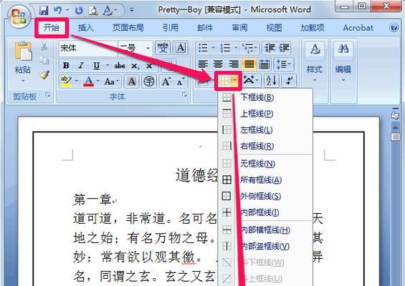The image size is (405, 286).
Task: Choose 下框线(B) from borders menu
Action: (265, 97)
